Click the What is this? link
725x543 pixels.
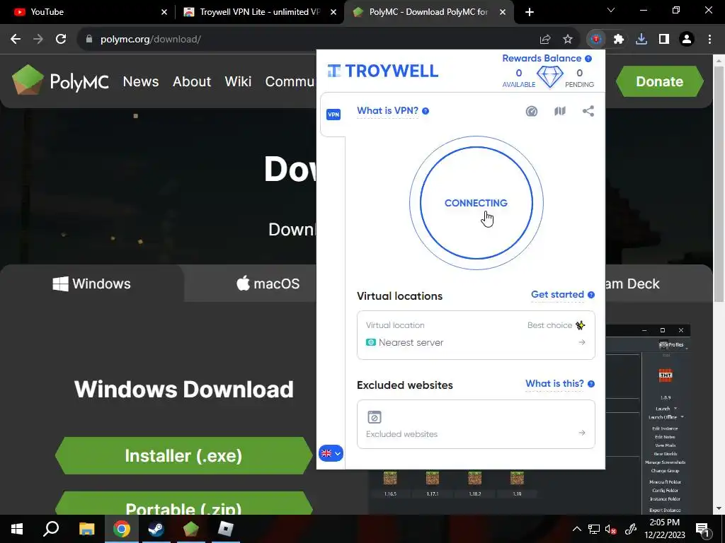(554, 384)
